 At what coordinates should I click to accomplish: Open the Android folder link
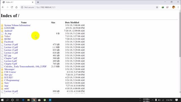8,31
